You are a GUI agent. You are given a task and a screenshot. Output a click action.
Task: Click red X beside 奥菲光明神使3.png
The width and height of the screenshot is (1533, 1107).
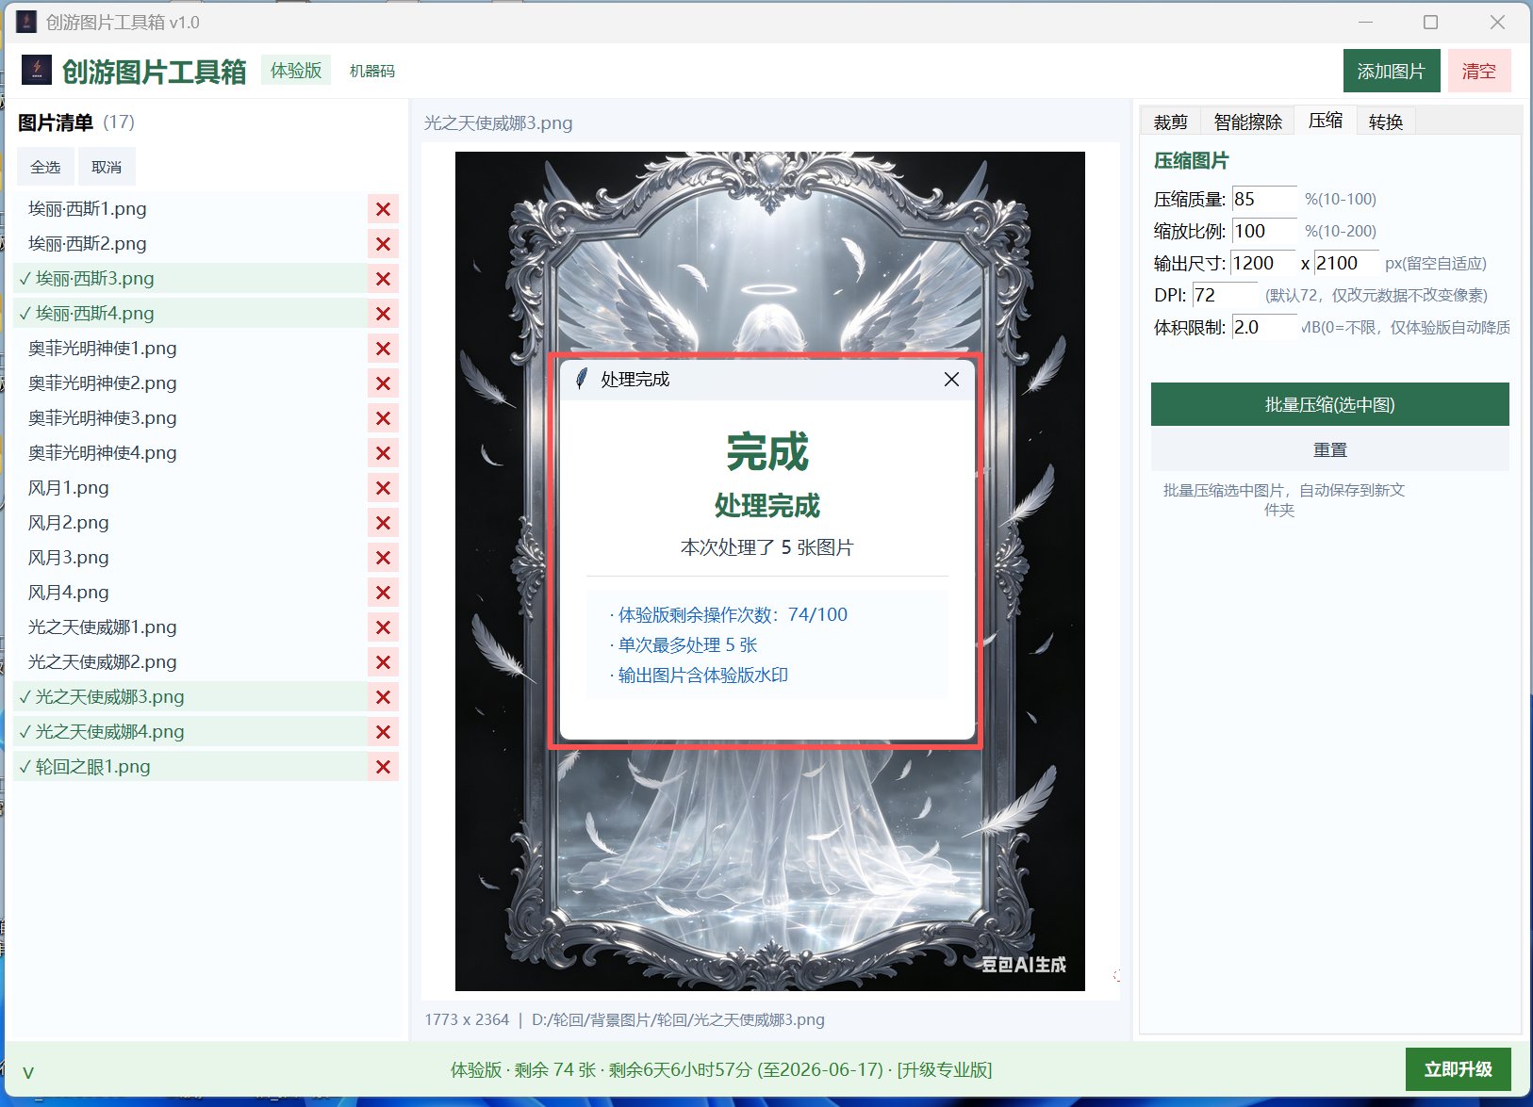(383, 418)
